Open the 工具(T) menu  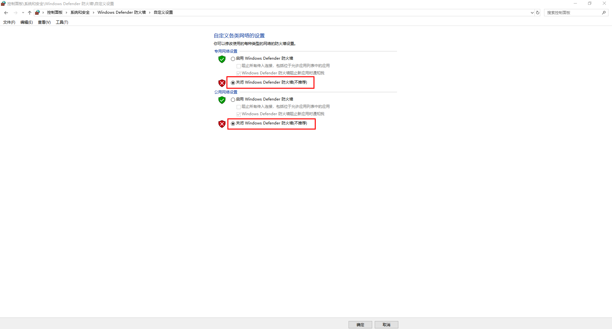[x=62, y=22]
